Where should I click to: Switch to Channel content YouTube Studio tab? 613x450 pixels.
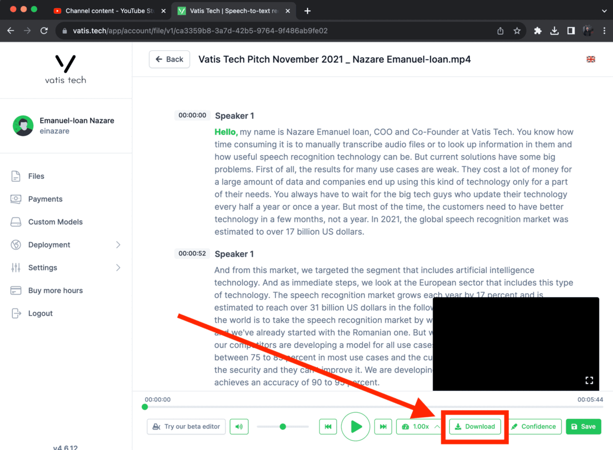[109, 11]
